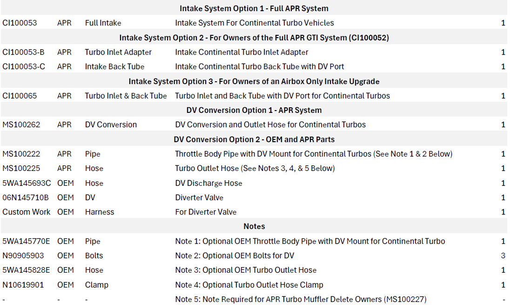Select the 'Intake System Option 1' header row
The image size is (511, 308).
point(254,8)
